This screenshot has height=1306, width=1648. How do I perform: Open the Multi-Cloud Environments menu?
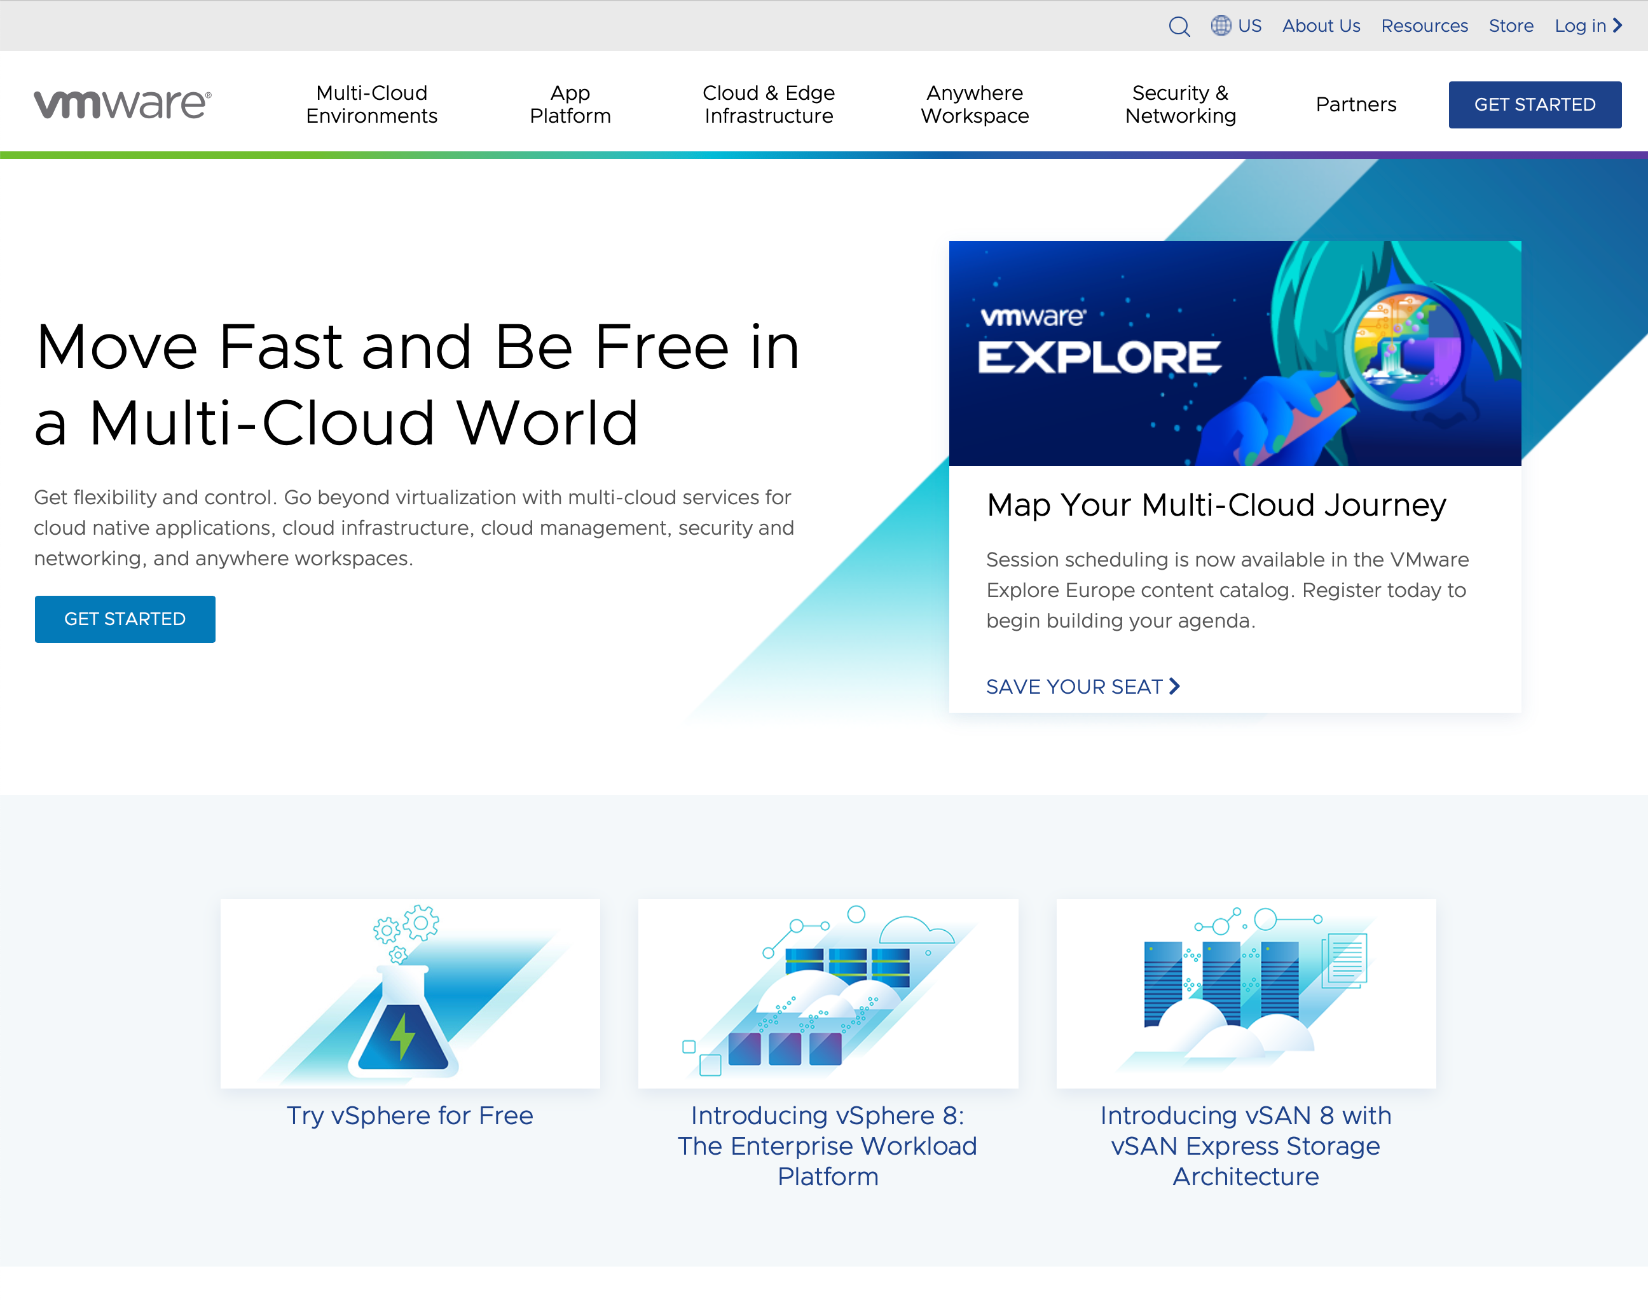371,104
